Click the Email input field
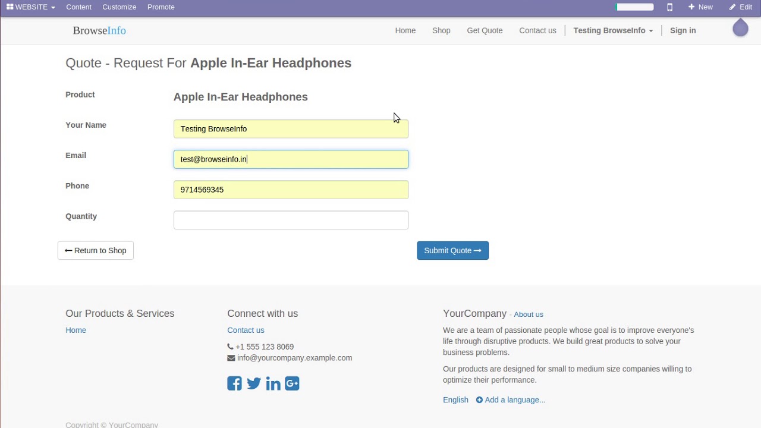Screen dimensions: 761x428 tap(291, 159)
